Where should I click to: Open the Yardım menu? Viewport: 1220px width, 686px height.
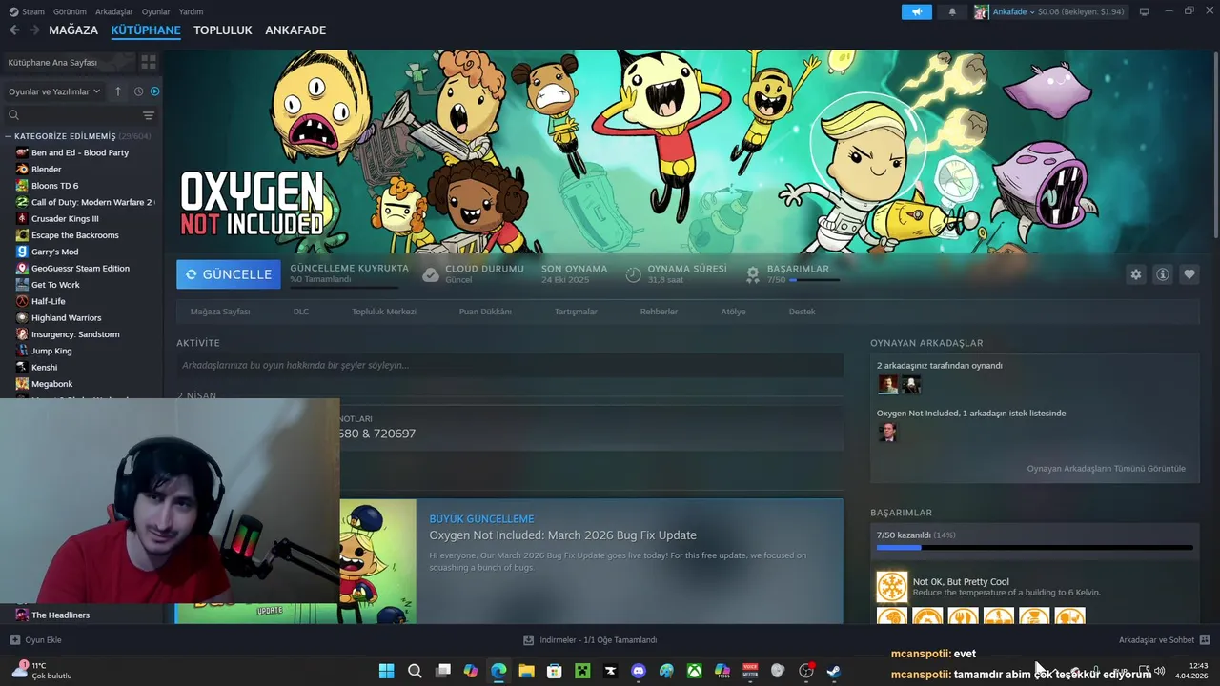191,11
